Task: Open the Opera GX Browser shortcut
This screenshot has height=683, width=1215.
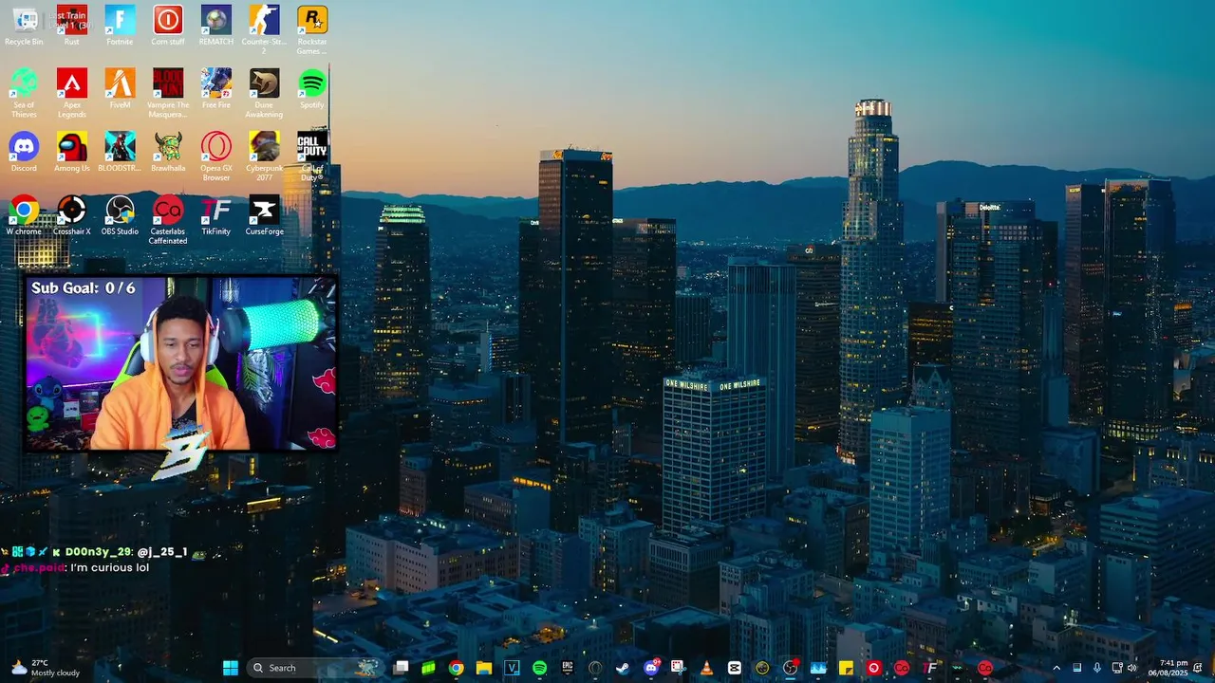Action: coord(215,157)
